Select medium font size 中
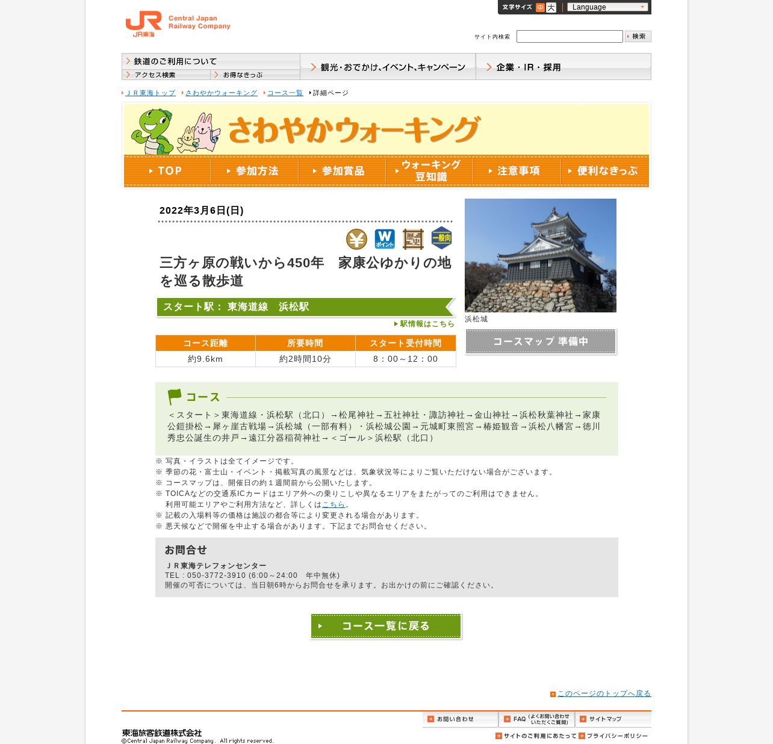Screen dimensions: 773x744 click(x=540, y=7)
